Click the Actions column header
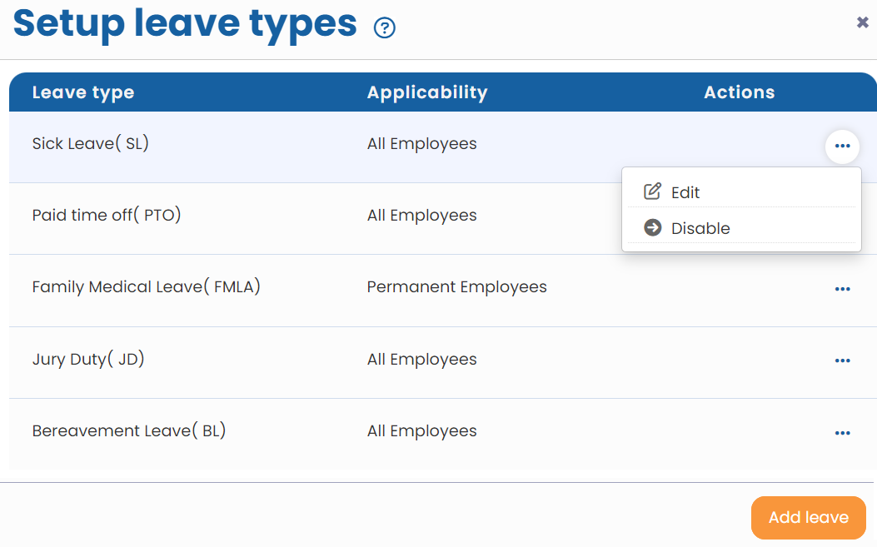 click(x=739, y=92)
